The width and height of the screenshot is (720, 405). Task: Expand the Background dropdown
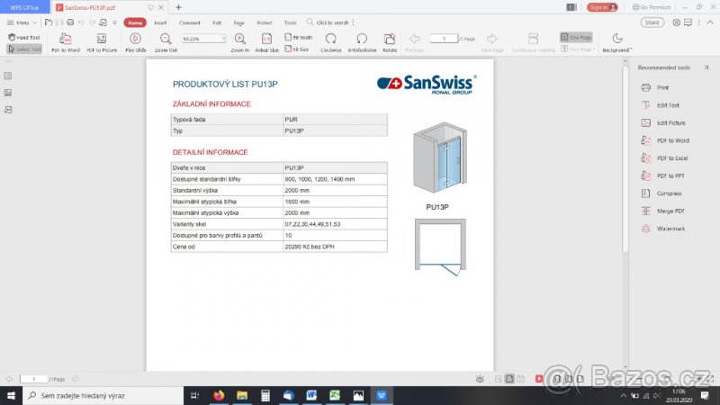pyautogui.click(x=616, y=42)
